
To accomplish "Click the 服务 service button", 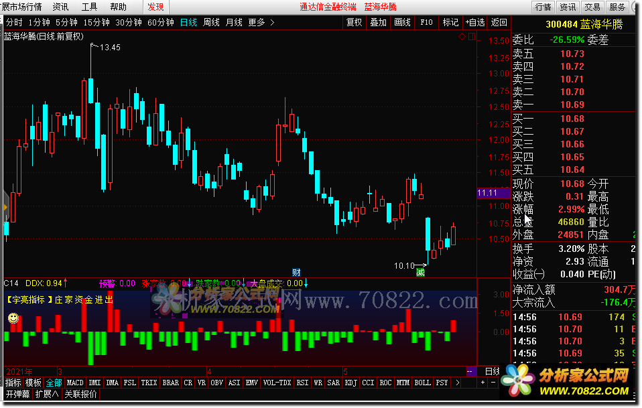I will [617, 7].
